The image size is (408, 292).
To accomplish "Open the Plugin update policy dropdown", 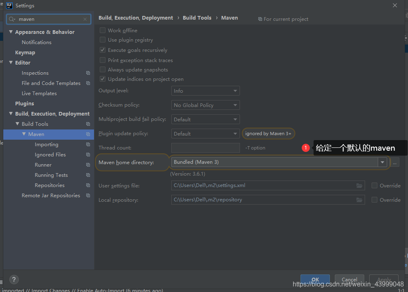I will tap(205, 134).
